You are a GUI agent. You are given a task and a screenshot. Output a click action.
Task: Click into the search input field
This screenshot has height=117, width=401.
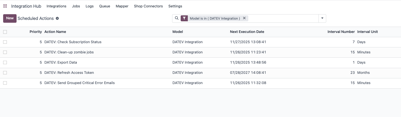[283, 18]
